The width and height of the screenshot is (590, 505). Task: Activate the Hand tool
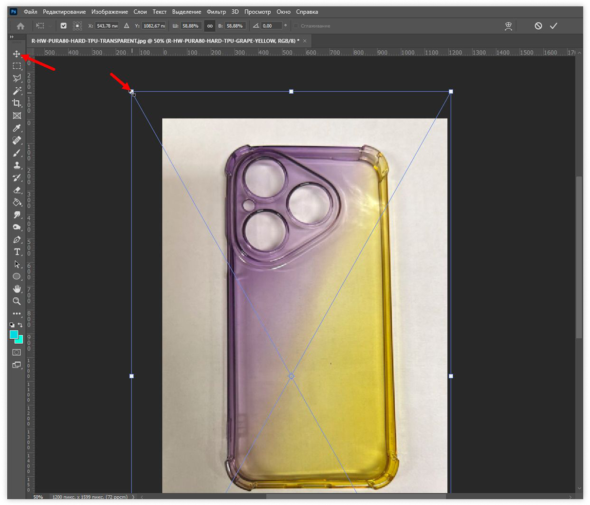tap(17, 289)
